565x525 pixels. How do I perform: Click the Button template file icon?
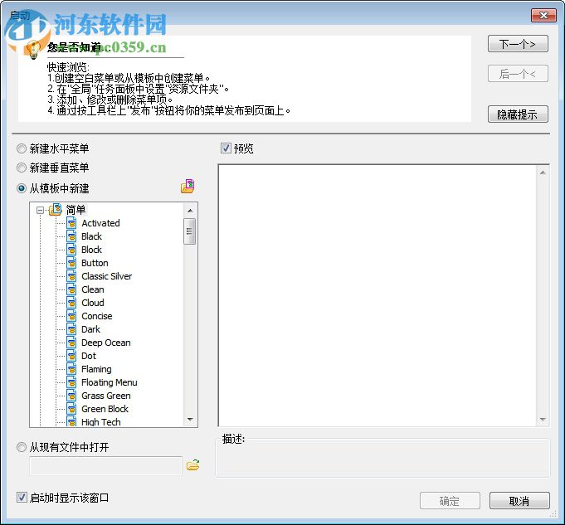tap(71, 263)
